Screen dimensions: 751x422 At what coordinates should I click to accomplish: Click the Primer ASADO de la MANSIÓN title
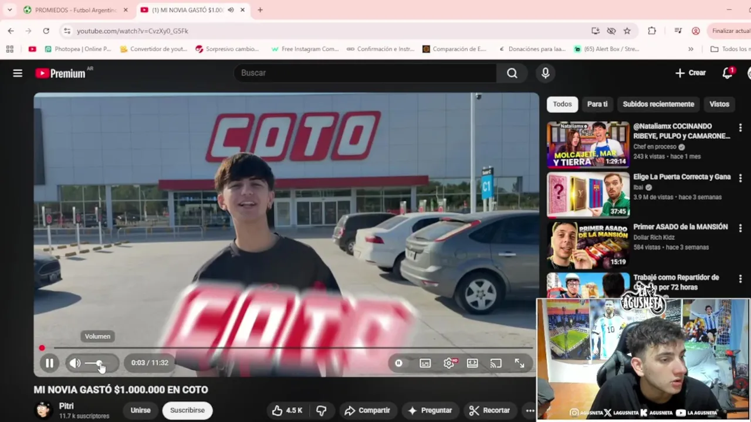681,227
